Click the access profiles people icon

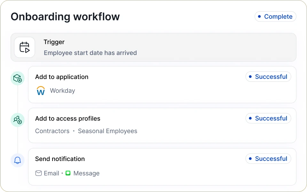click(17, 120)
